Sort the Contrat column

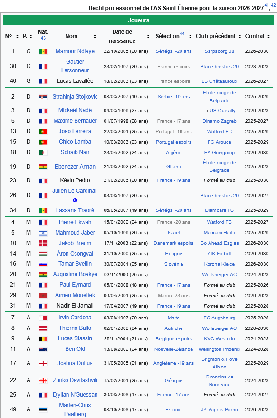269,37
